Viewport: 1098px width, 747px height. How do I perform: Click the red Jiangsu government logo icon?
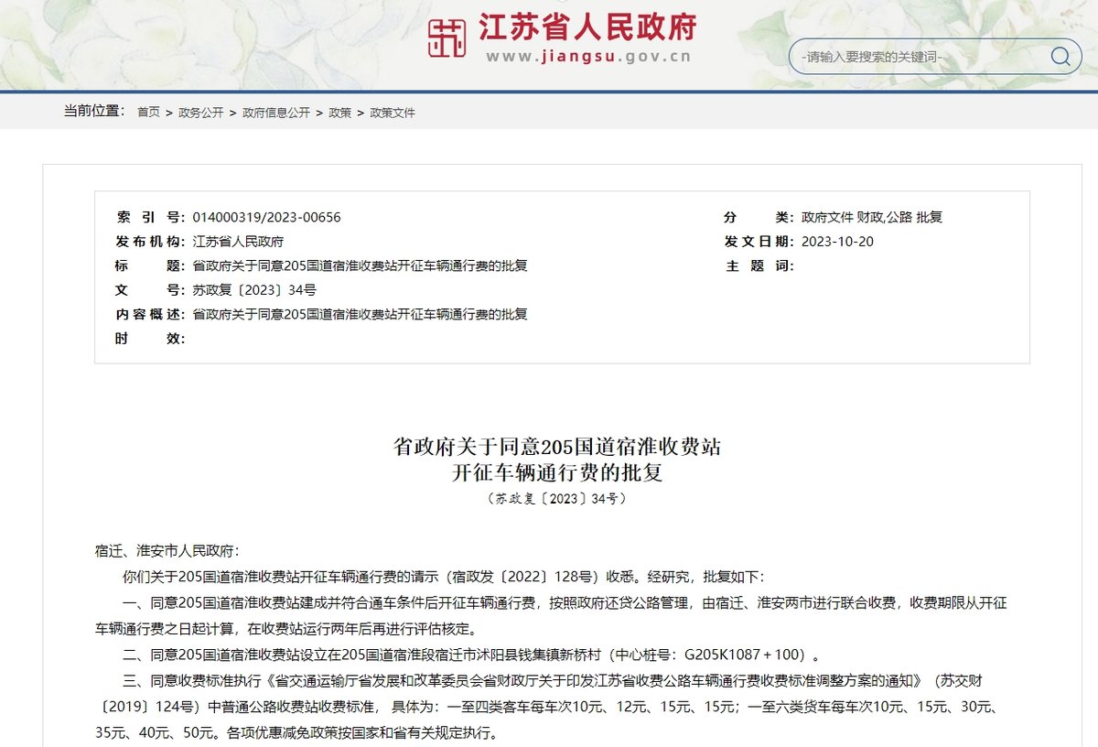pyautogui.click(x=447, y=38)
